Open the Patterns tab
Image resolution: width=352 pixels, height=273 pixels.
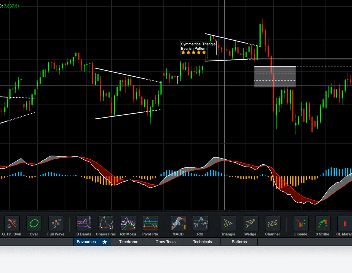239,242
